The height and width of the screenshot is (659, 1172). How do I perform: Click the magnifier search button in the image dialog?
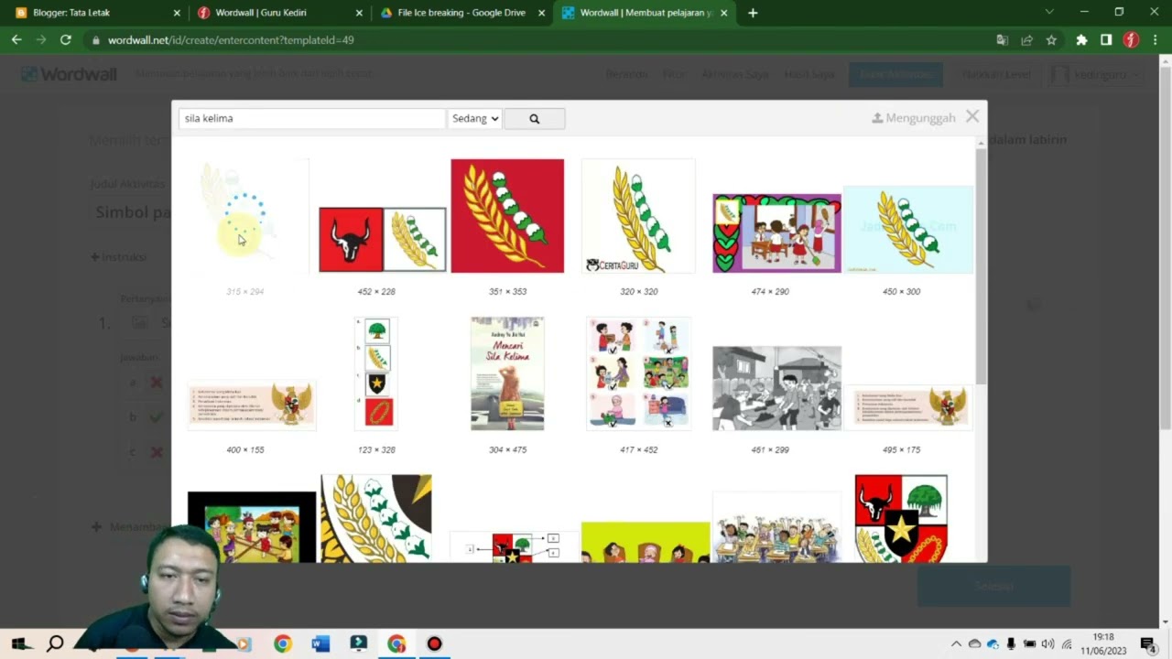[534, 118]
